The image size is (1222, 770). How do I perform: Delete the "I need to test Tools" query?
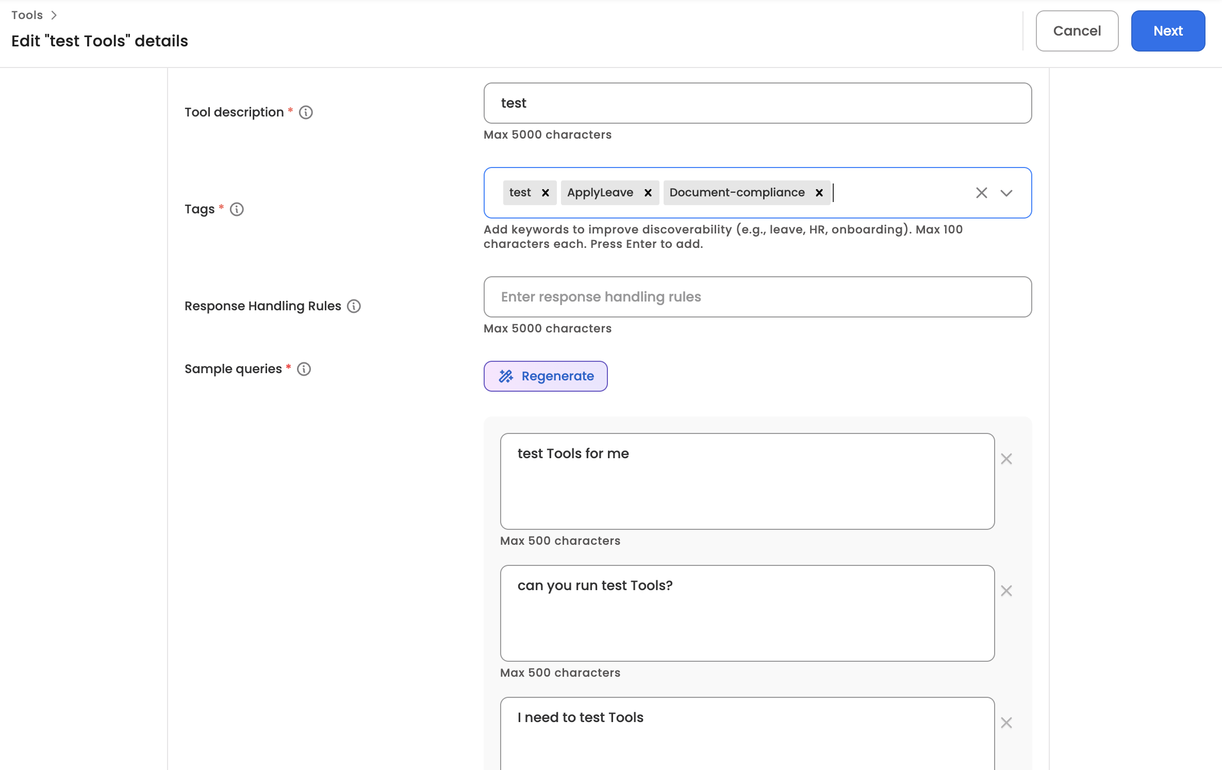(1006, 723)
